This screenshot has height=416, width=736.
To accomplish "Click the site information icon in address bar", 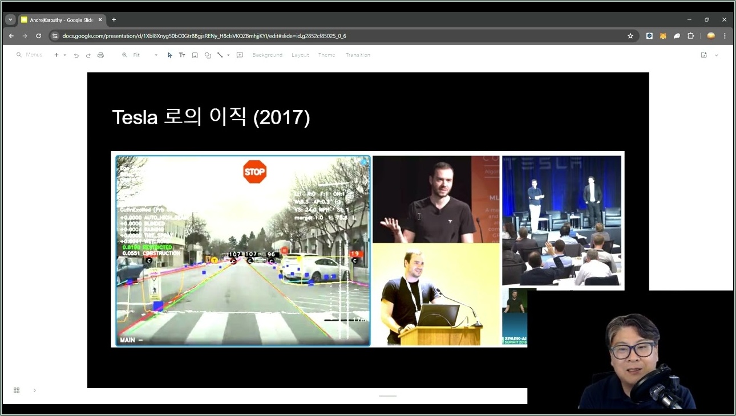I will point(55,36).
